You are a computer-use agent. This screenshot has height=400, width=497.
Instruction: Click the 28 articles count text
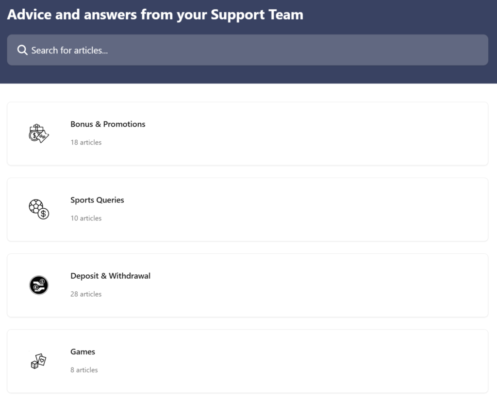[86, 294]
